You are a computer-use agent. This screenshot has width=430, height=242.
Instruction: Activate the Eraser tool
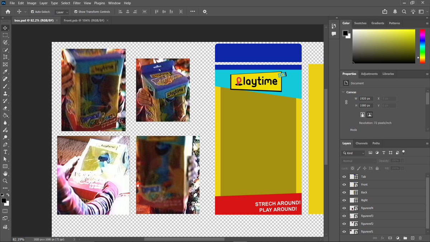(5, 108)
